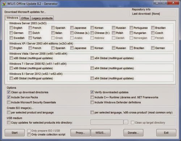The image size is (181, 141).
Task: Check ISO per selected product and language
Action: (x=9, y=112)
